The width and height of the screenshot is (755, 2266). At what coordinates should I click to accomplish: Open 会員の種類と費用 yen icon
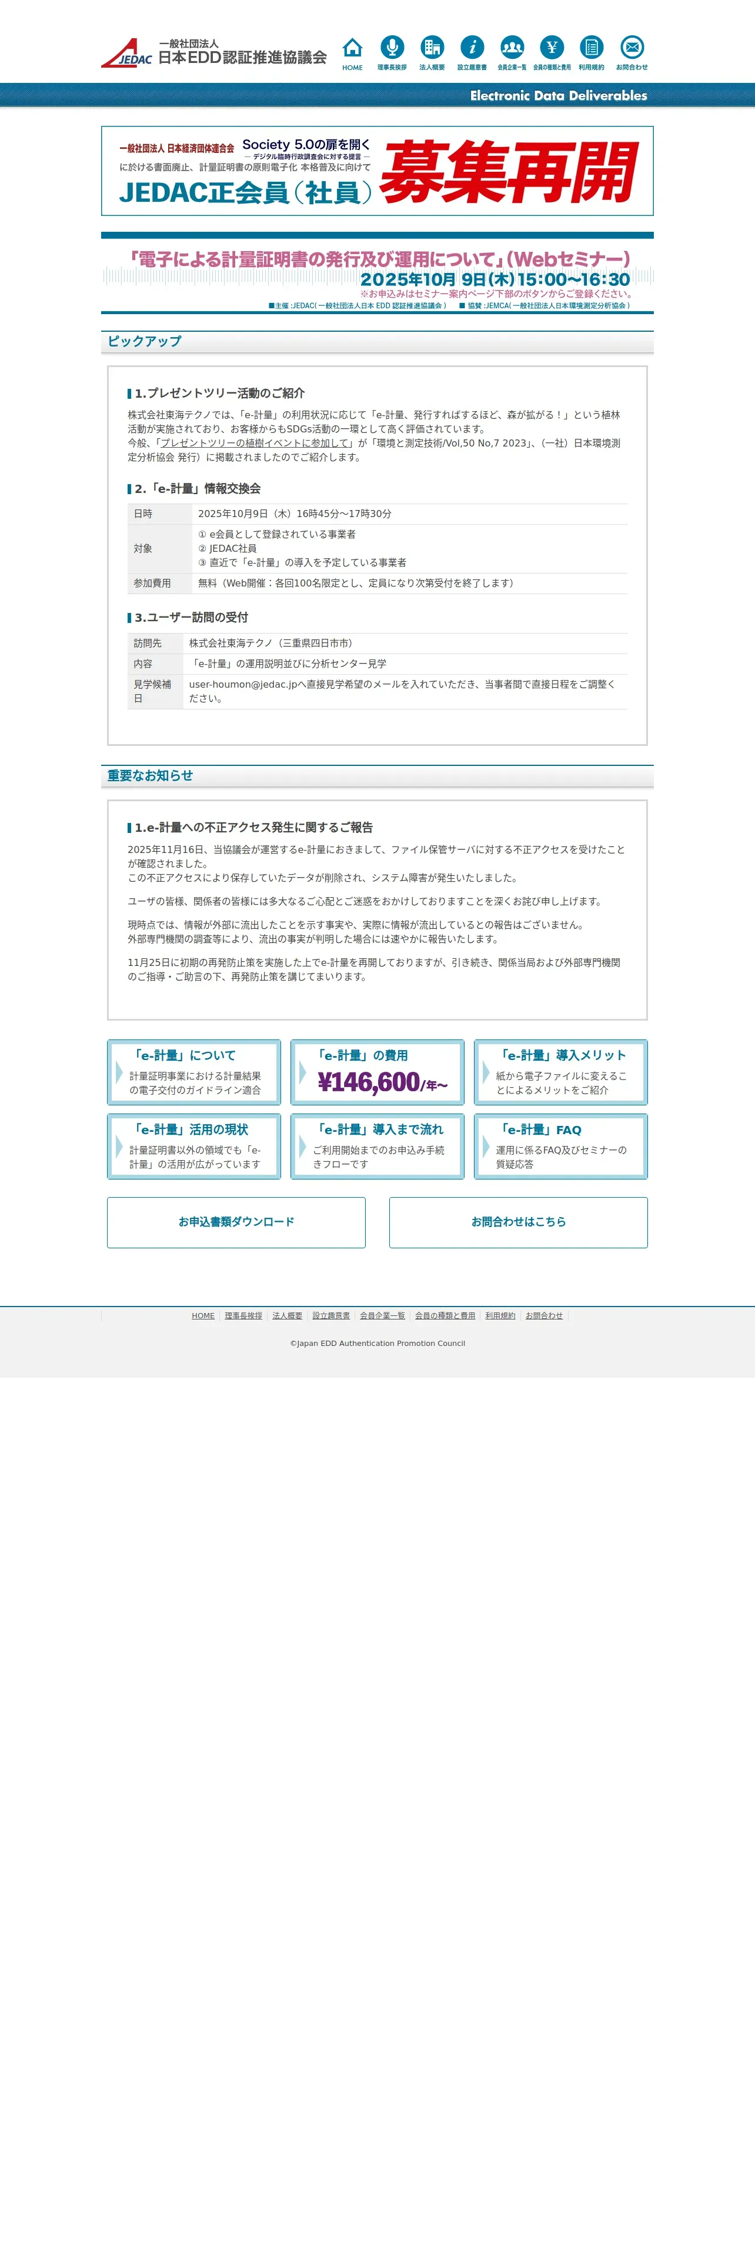[x=552, y=54]
